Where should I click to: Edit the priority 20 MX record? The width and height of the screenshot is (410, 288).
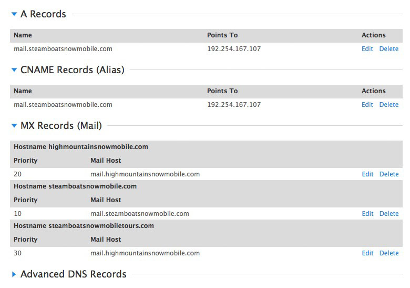pos(367,174)
